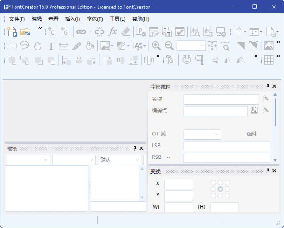Select top-left transform origin radio button
Viewport: 284px width, 228px height.
[x=213, y=182]
